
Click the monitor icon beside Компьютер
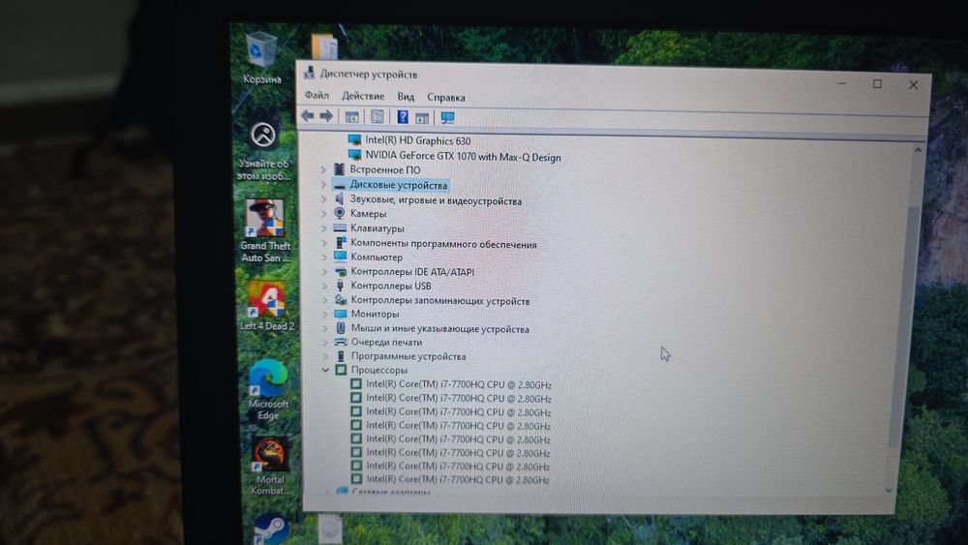(340, 257)
